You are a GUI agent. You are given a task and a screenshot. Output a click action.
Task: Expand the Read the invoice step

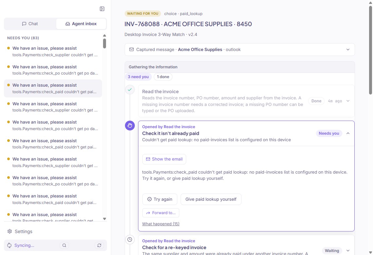click(348, 101)
